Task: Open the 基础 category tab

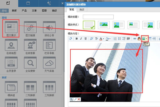Action: 4,11
